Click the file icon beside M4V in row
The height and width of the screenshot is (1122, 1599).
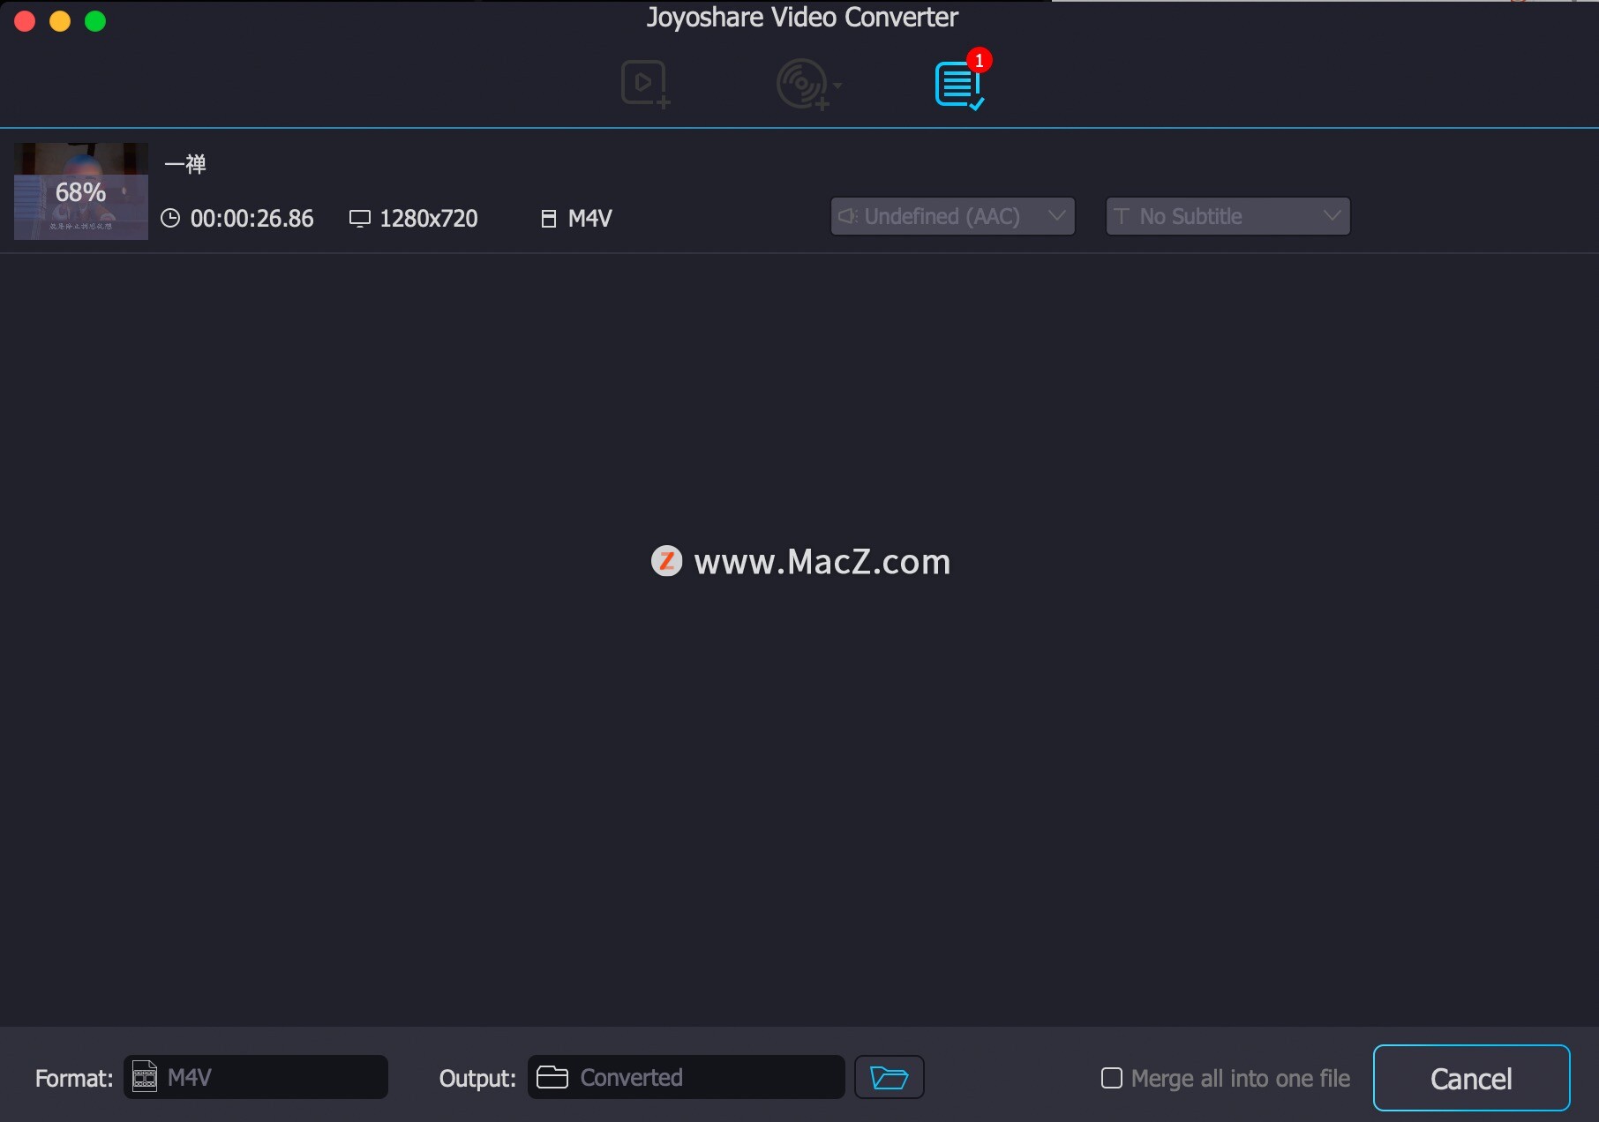tap(548, 219)
